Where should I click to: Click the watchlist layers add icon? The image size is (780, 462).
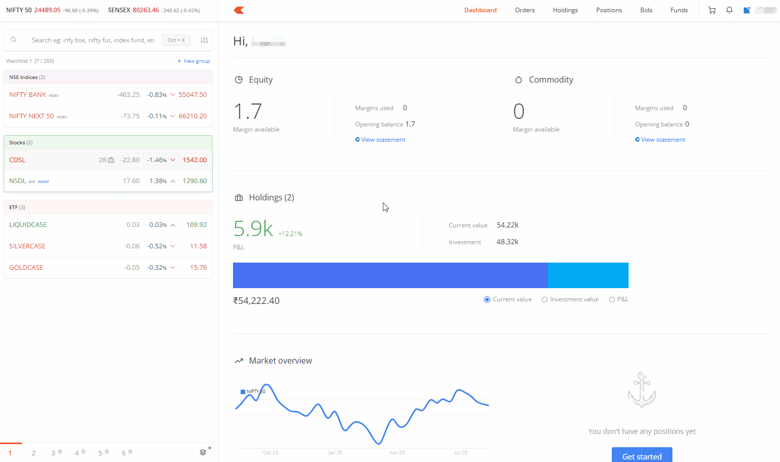(204, 452)
